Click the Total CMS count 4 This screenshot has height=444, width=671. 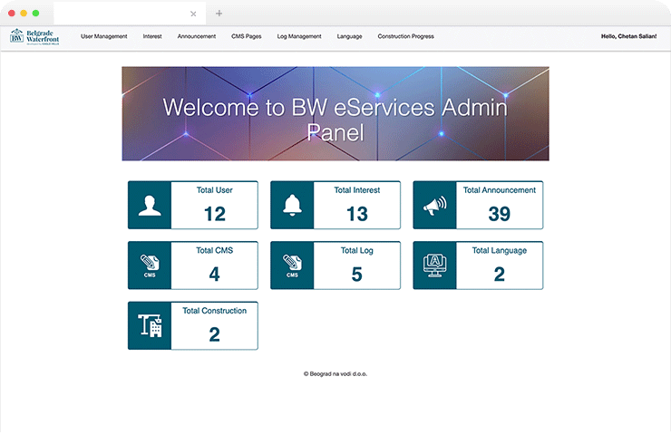(x=214, y=275)
